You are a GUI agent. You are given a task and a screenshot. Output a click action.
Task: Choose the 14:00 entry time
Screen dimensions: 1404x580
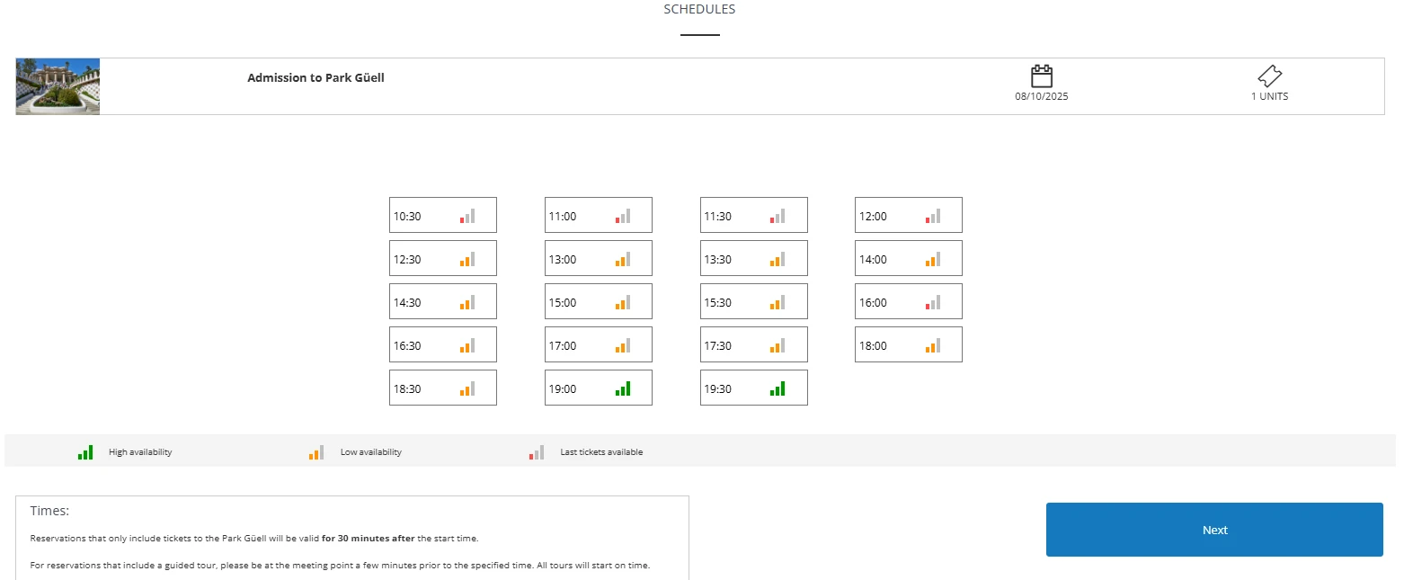click(x=908, y=259)
